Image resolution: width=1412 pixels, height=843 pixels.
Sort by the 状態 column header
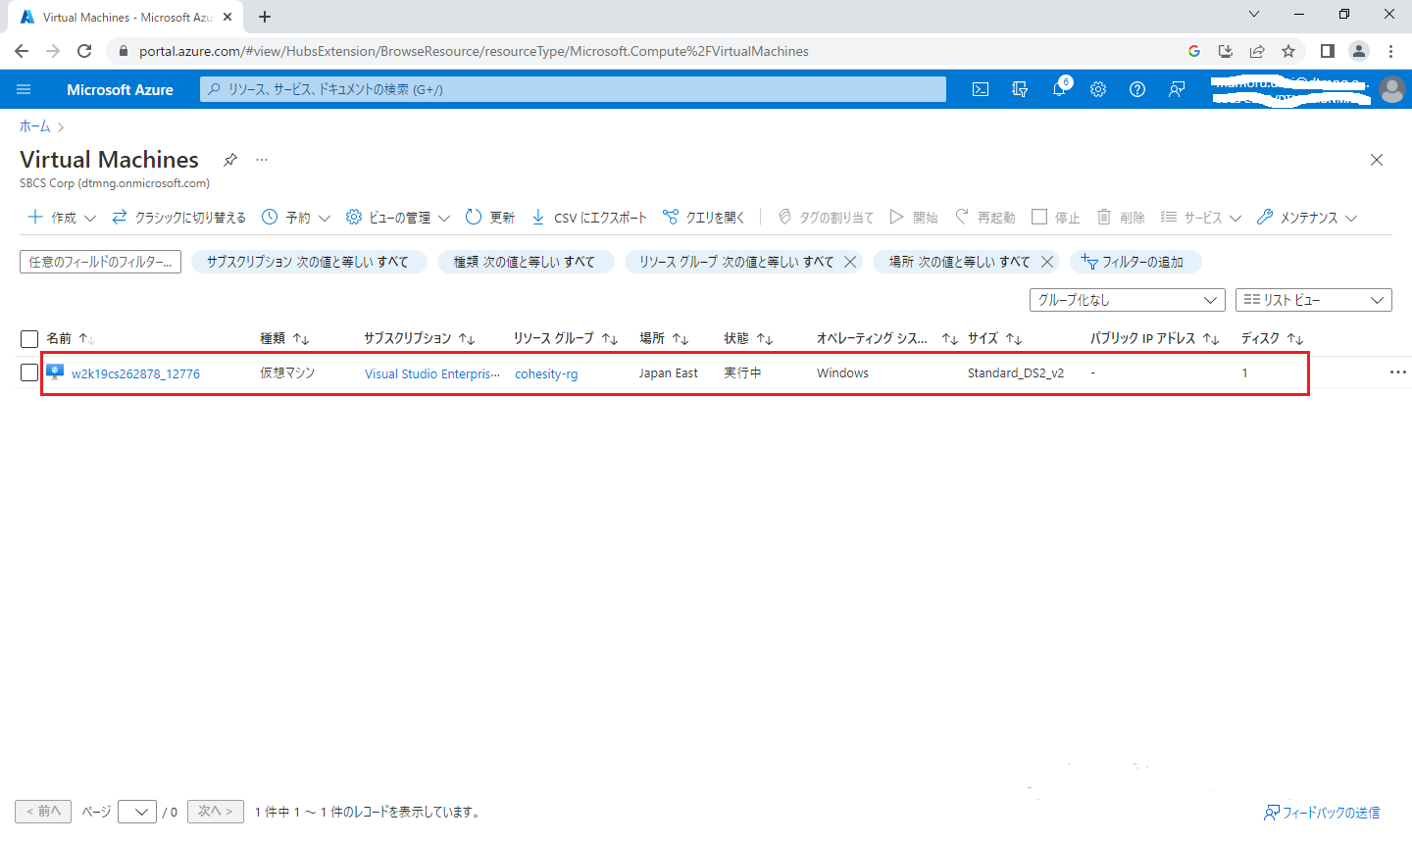pos(748,338)
